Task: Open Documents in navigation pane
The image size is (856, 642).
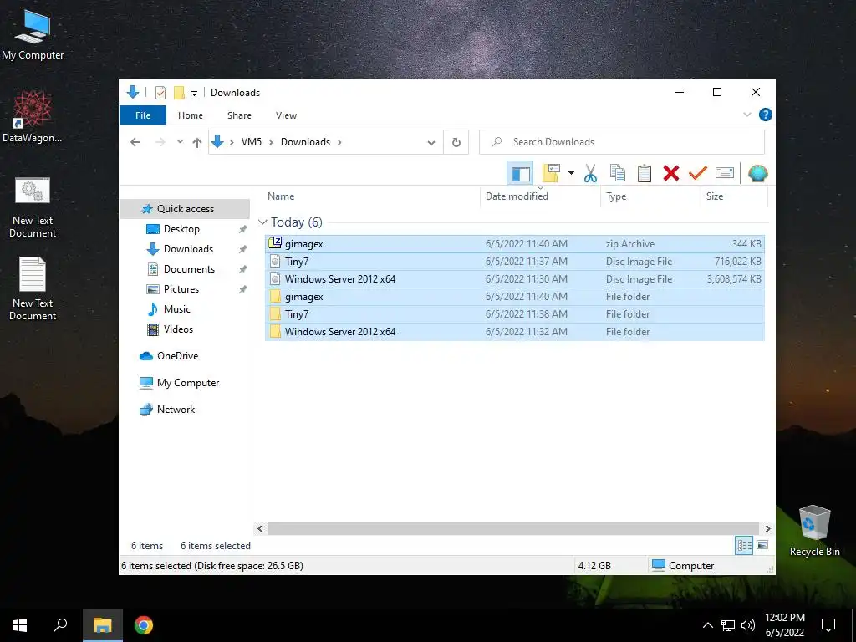Action: [189, 269]
